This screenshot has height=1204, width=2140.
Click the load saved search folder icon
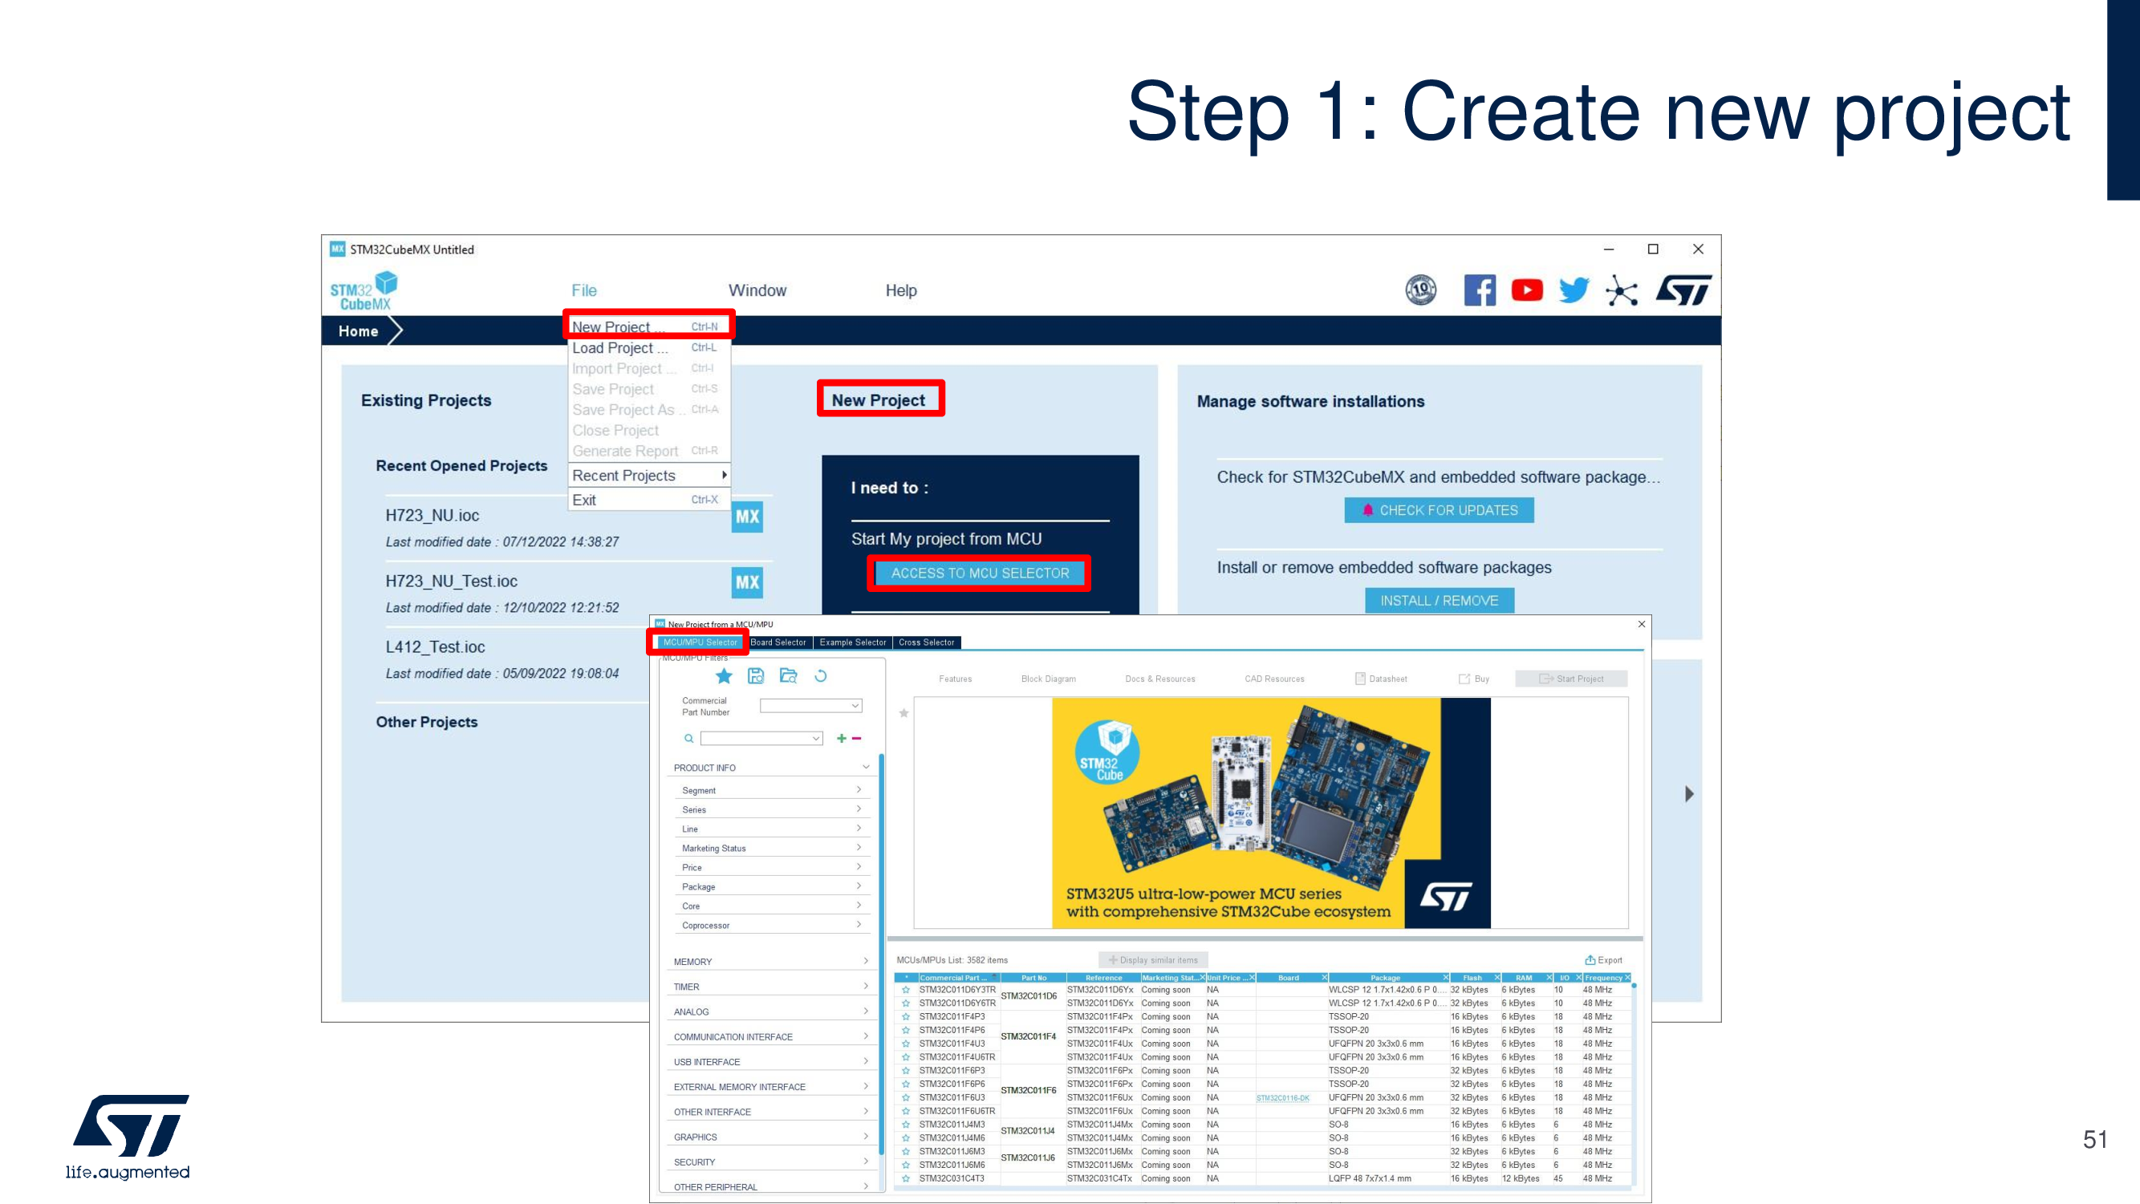[787, 676]
